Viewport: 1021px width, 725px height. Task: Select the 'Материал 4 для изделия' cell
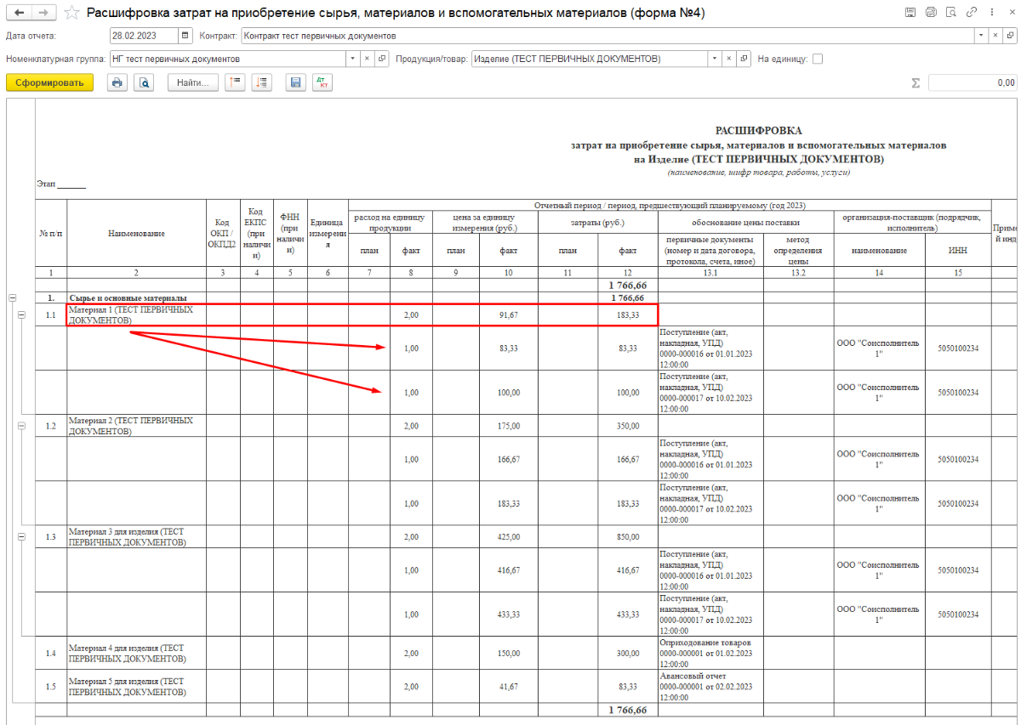pyautogui.click(x=136, y=653)
